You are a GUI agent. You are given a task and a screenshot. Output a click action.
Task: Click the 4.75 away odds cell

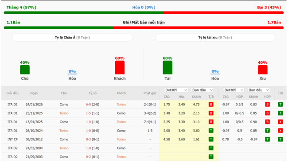coord(196,105)
